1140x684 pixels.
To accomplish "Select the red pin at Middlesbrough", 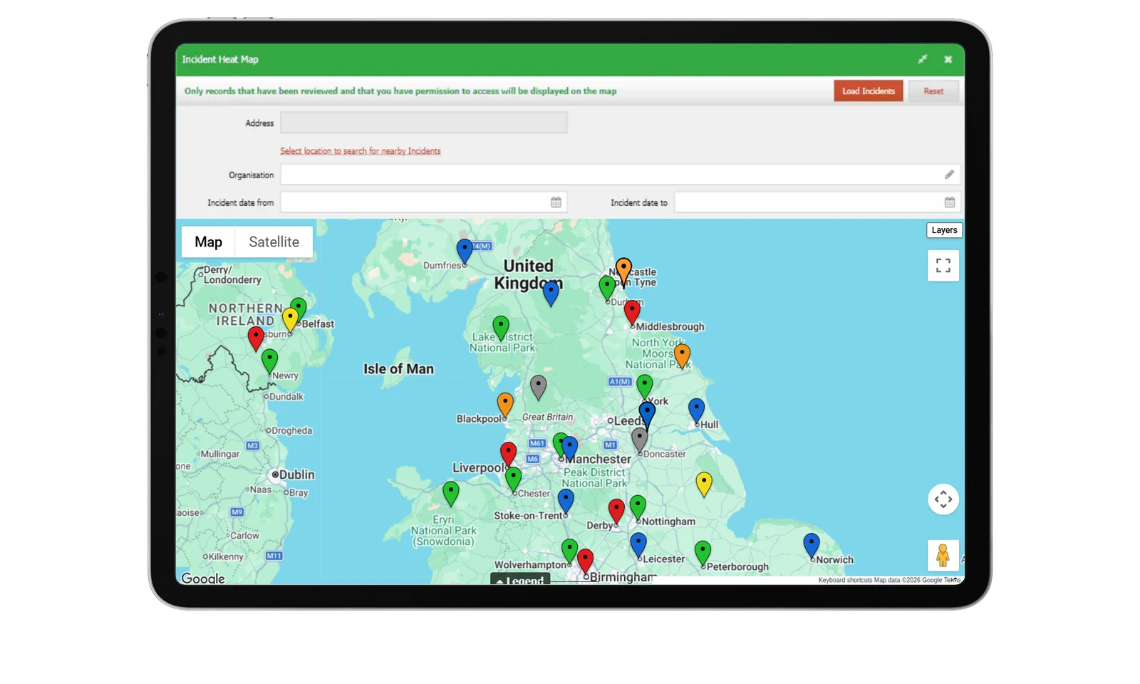I will [632, 313].
